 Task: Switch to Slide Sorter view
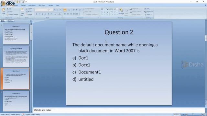[x=177, y=115]
